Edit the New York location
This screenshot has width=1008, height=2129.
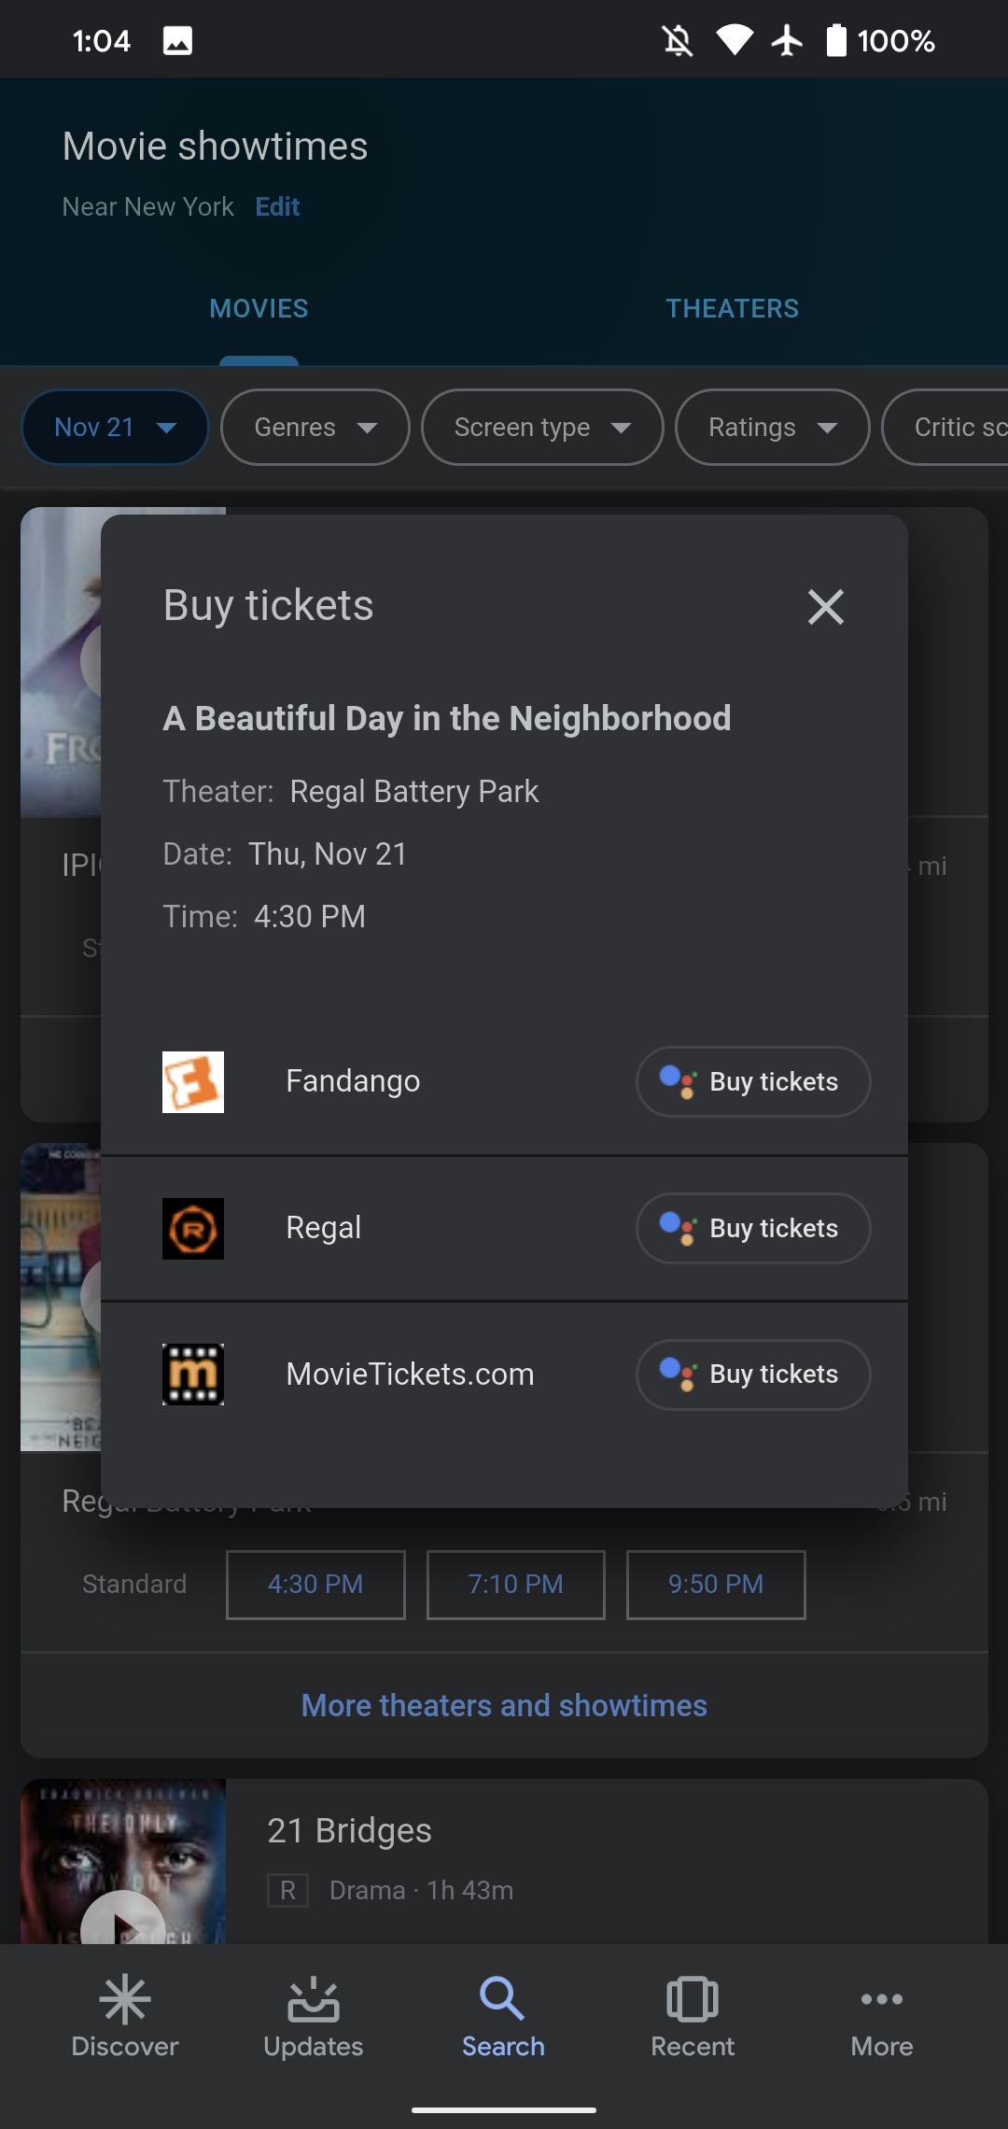tap(276, 206)
